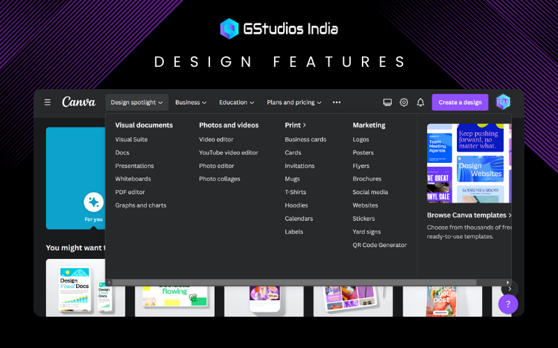Open the 'Perfect your post' thumbnail

(x=442, y=301)
